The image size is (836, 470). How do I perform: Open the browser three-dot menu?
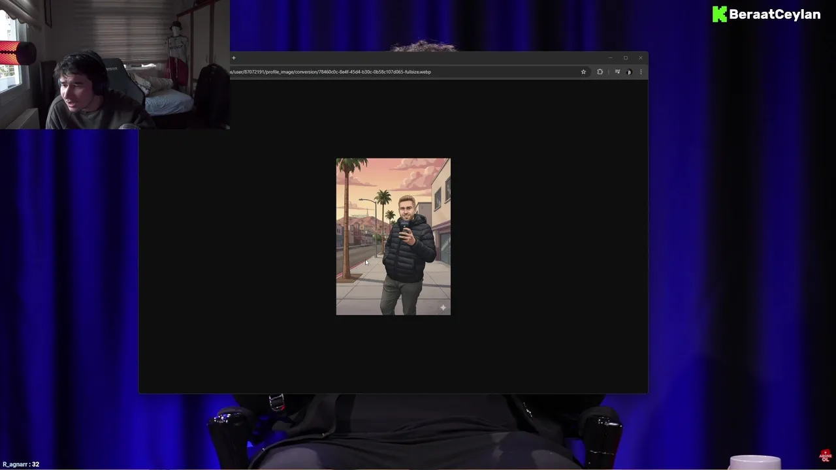[641, 72]
